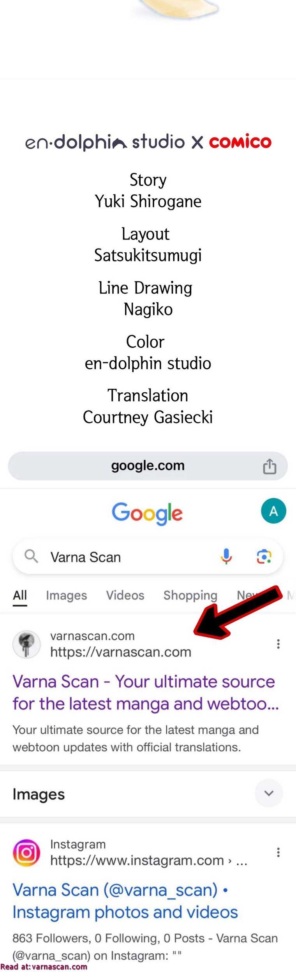Click the varnascan.com site favicon
This screenshot has width=296, height=972.
[x=26, y=644]
